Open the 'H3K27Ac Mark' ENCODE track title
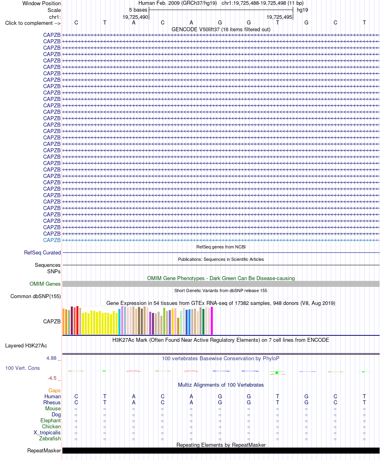The width and height of the screenshot is (380, 460). tap(221, 340)
